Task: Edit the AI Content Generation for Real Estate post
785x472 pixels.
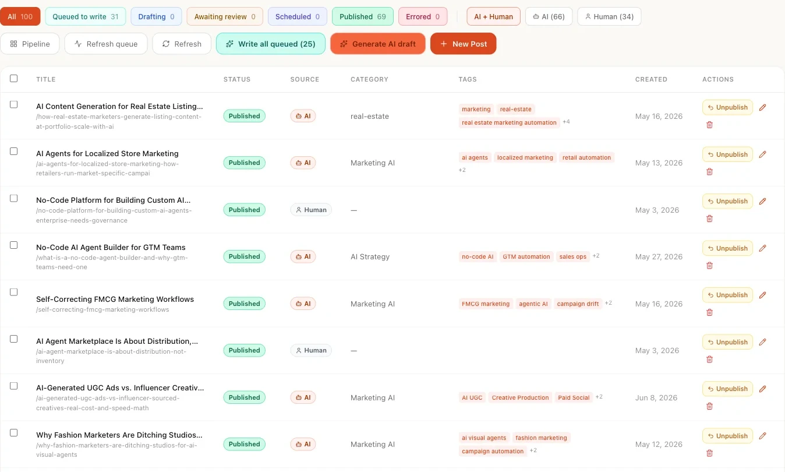Action: point(762,107)
